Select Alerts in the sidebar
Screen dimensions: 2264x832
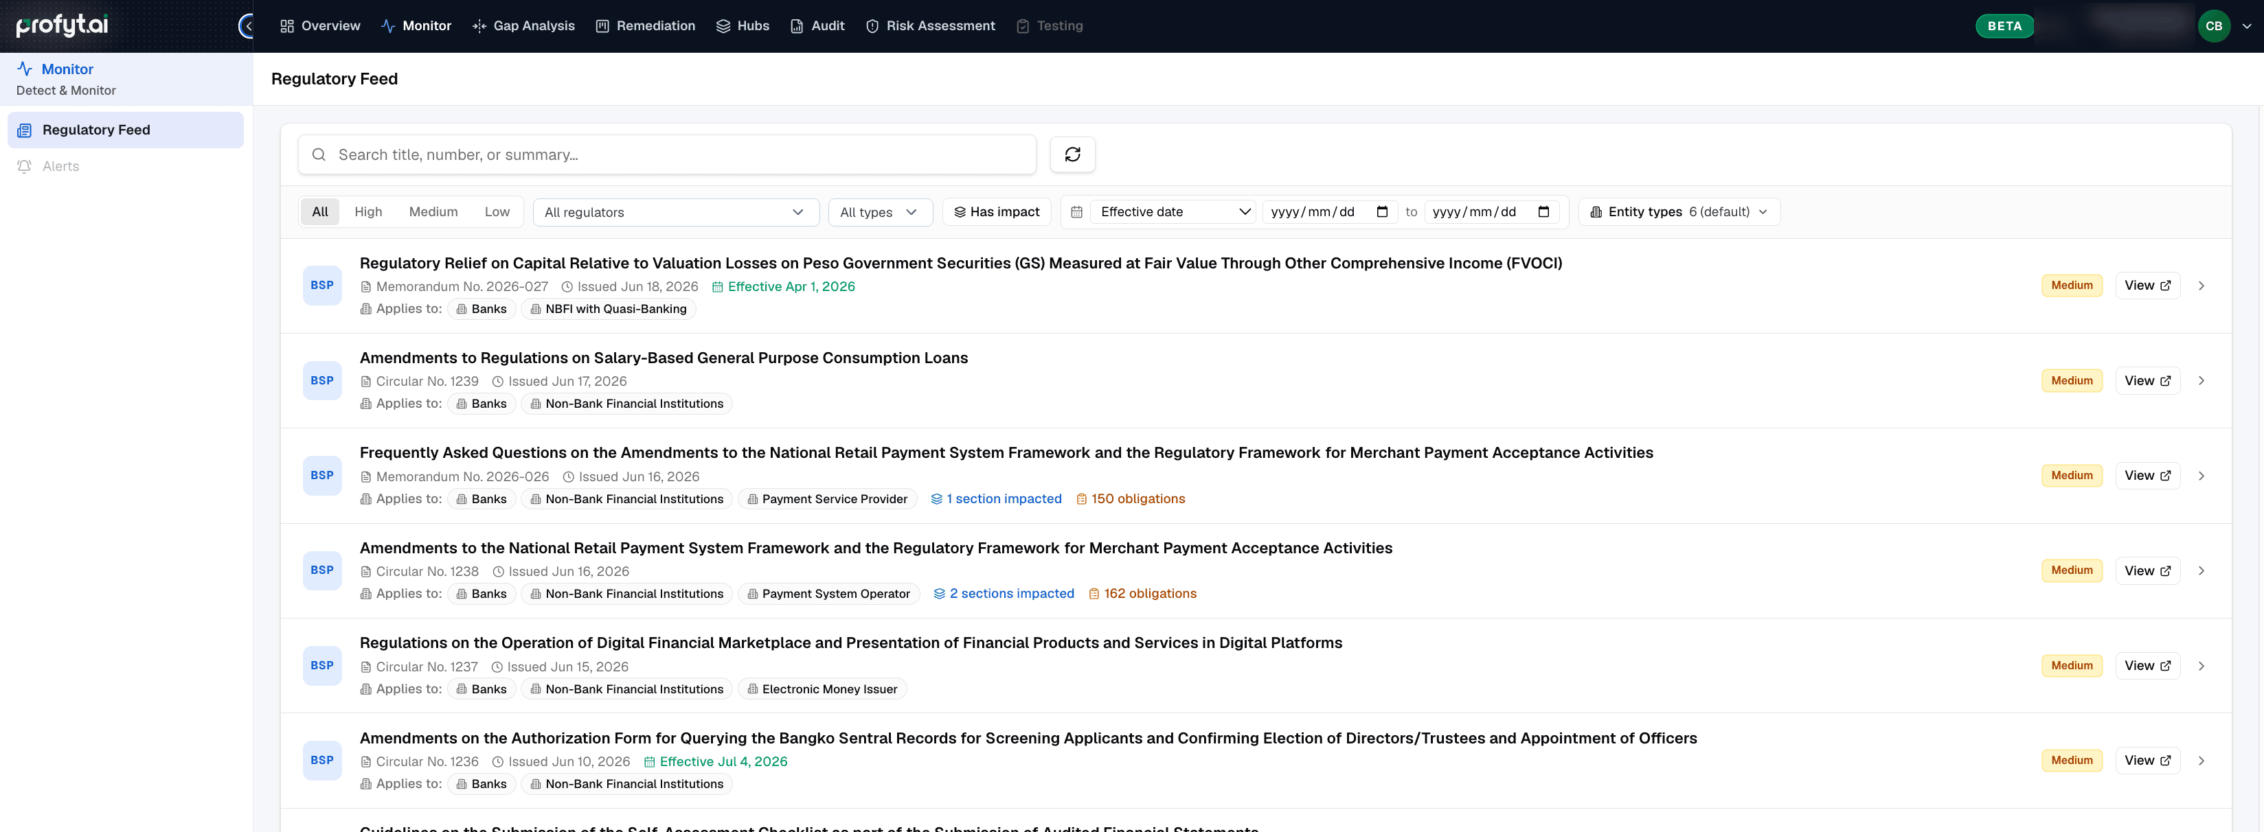pyautogui.click(x=126, y=166)
